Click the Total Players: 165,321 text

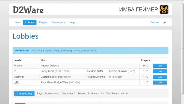[x=117, y=94]
